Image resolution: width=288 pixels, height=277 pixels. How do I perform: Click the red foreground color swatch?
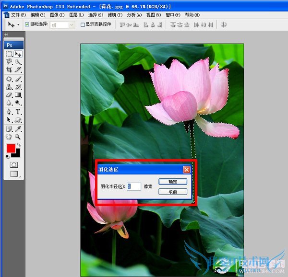tap(11, 148)
